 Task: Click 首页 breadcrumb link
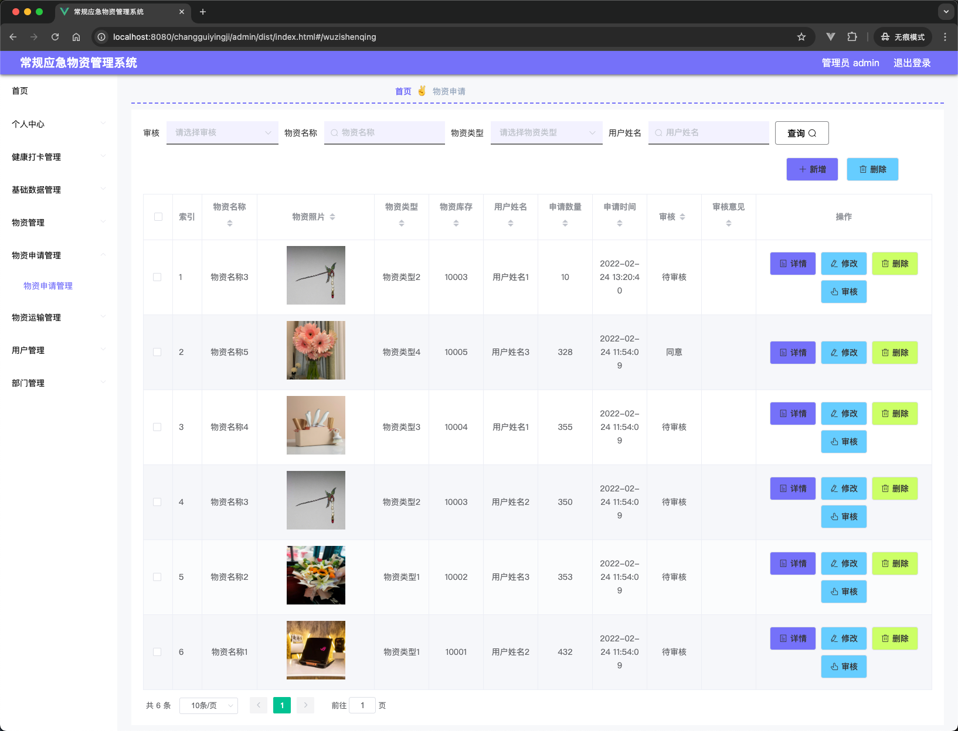point(403,91)
